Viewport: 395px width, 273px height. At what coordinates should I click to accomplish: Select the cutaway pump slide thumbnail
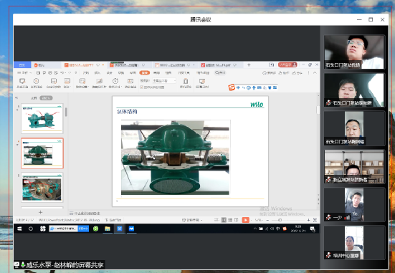[42, 187]
